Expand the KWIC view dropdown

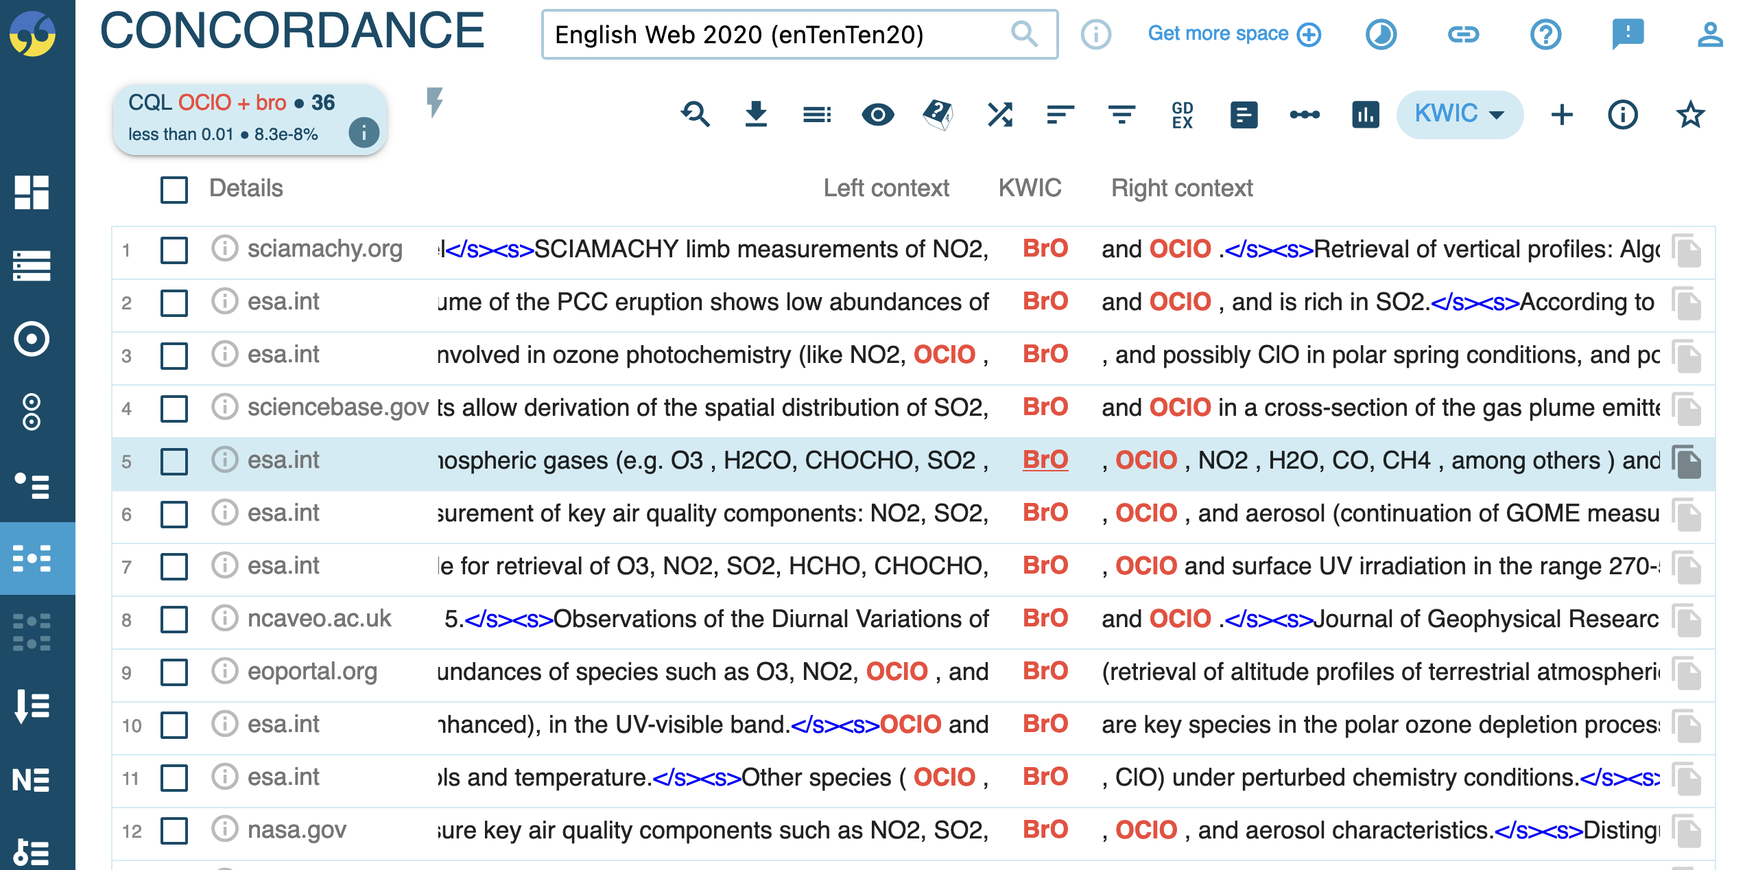click(1460, 114)
